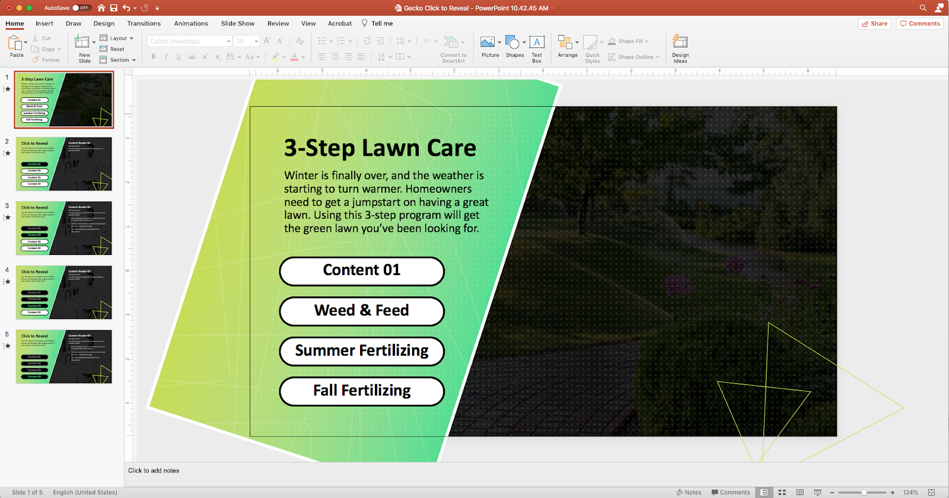The height and width of the screenshot is (498, 949).
Task: Open Quick Styles gallery
Action: point(593,49)
